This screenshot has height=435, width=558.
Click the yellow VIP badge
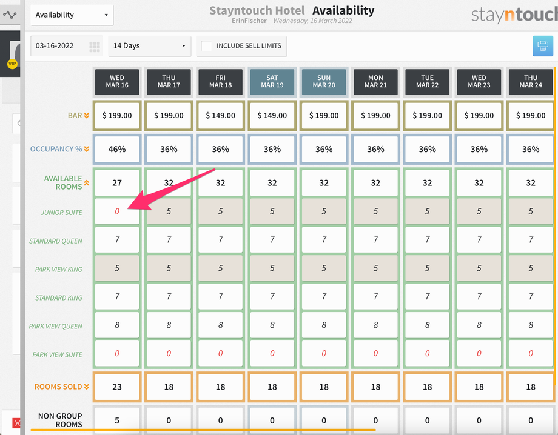[x=13, y=64]
